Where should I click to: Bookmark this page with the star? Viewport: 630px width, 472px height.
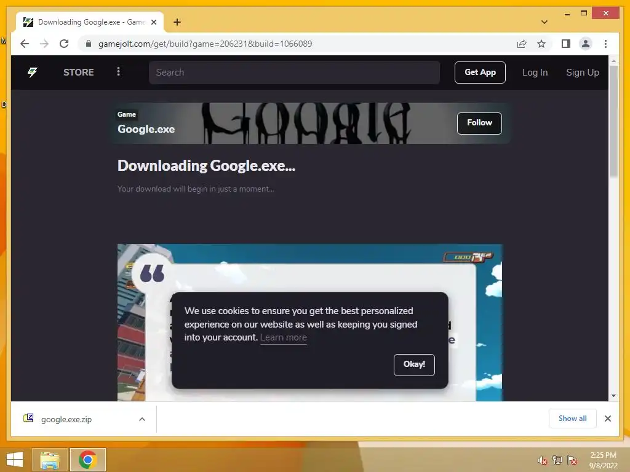coord(541,44)
